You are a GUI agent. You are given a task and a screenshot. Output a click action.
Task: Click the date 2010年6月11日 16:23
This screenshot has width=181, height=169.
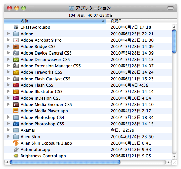132,79
